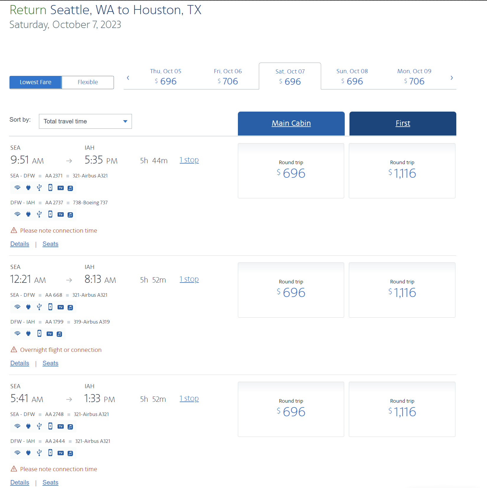
Task: Open Details for the 12:21 AM flight
Action: [x=20, y=363]
